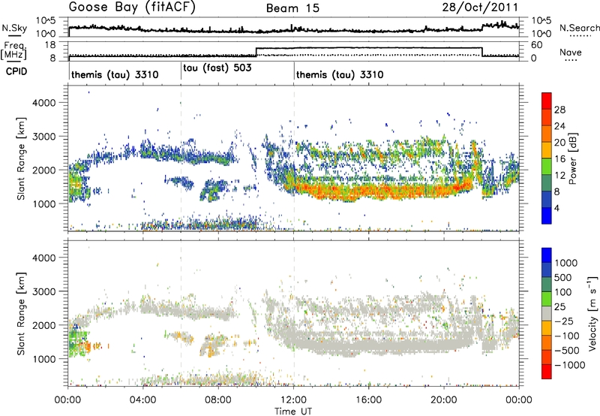Click the "20:00" time axis tick label

coord(444,400)
